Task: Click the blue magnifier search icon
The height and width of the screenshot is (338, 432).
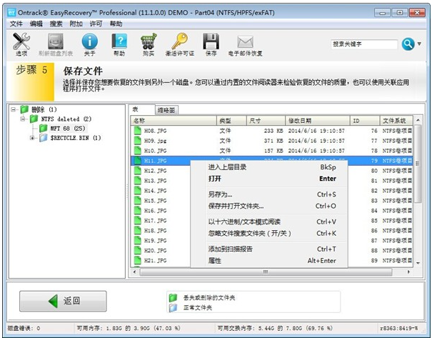Action: (407, 44)
